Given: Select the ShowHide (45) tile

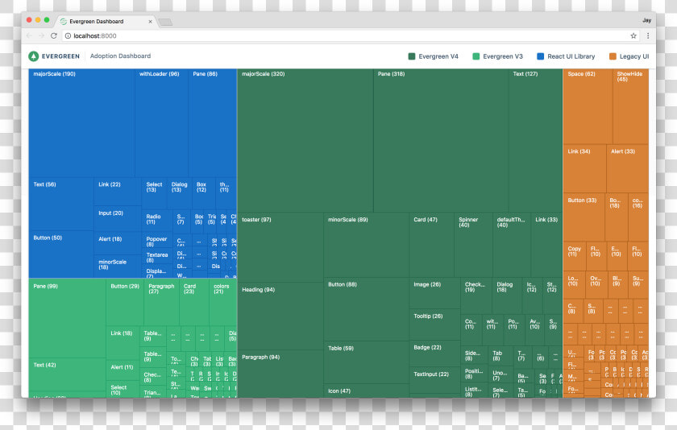Looking at the screenshot, I should [x=630, y=106].
